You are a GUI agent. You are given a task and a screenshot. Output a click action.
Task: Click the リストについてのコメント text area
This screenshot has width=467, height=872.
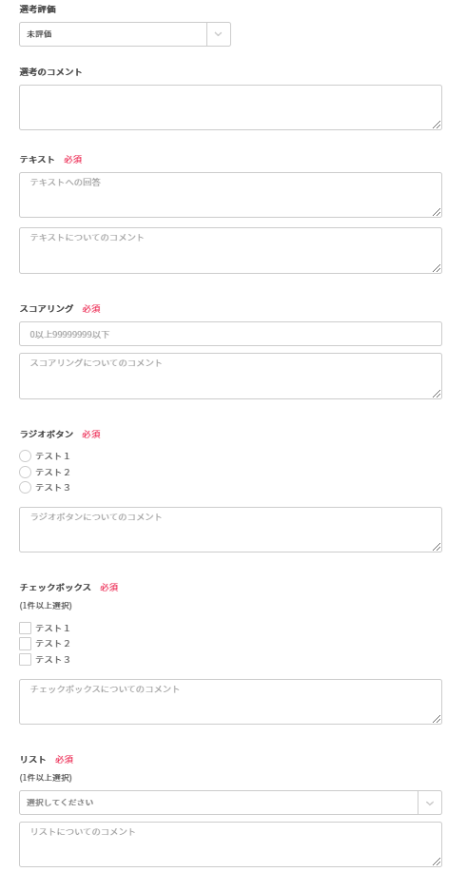click(x=231, y=844)
